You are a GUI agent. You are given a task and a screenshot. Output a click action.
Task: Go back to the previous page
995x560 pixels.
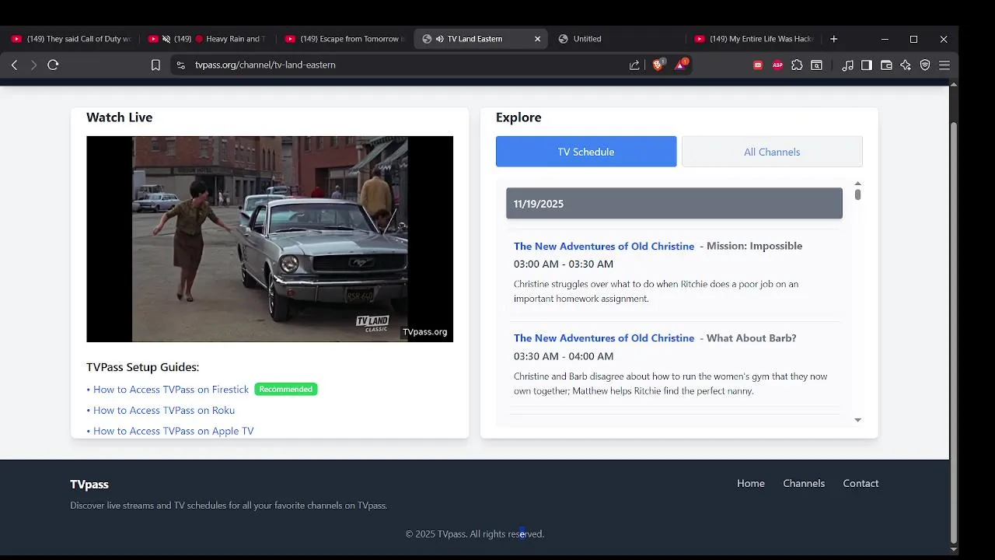14,65
